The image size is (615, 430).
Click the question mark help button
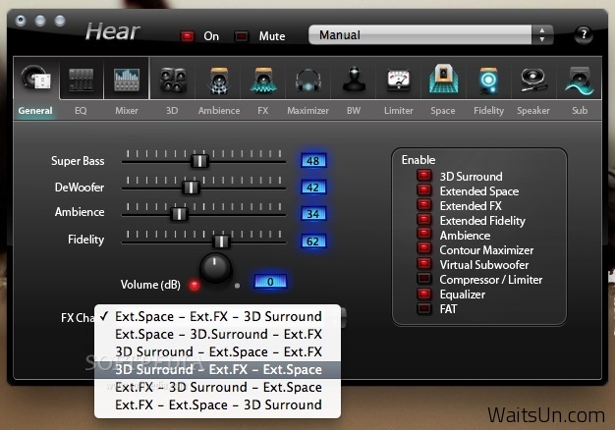coord(584,34)
